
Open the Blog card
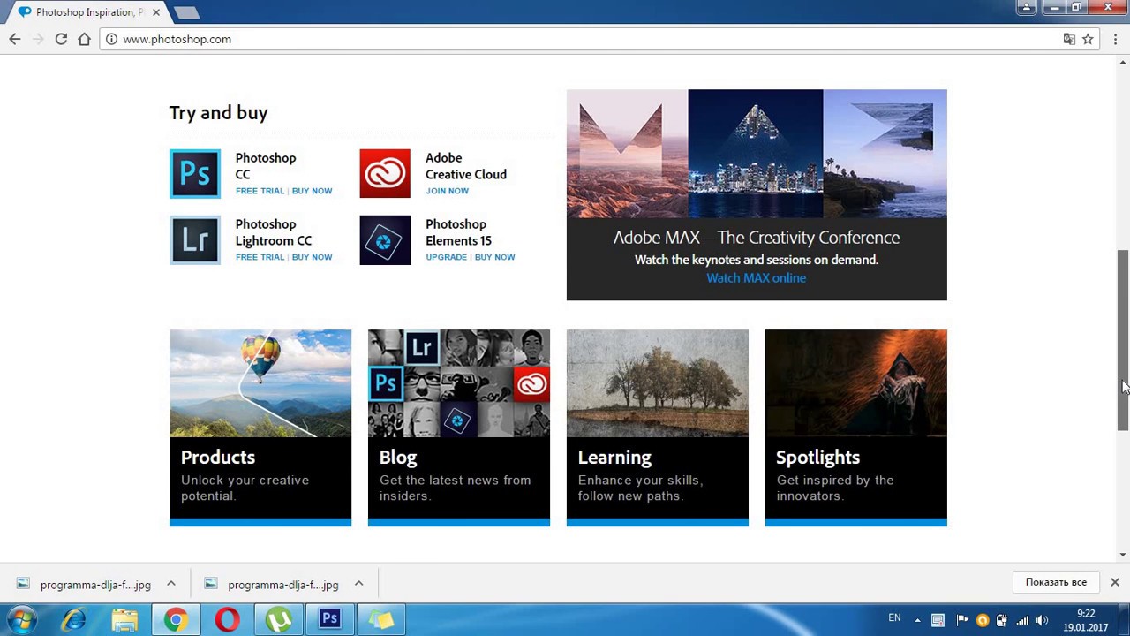click(459, 428)
